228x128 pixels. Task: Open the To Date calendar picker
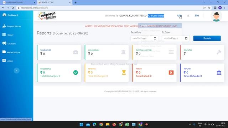click(x=186, y=38)
